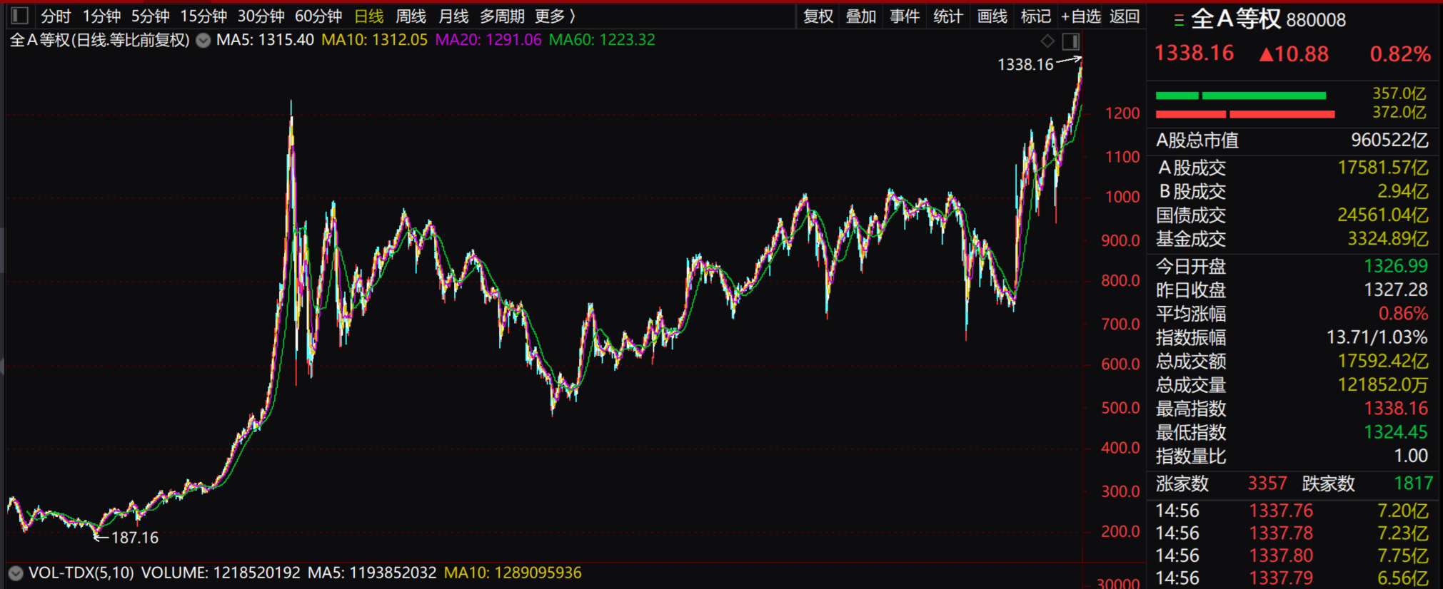Click the 最低指数 1324.45 row

click(x=1292, y=431)
